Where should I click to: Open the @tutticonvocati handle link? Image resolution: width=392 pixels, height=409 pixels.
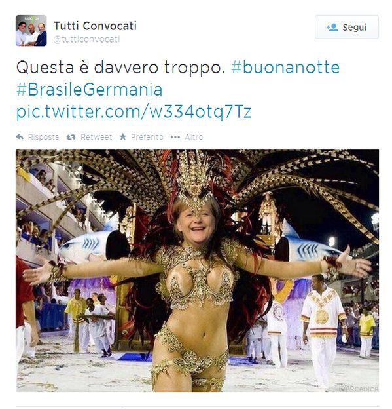click(x=86, y=39)
